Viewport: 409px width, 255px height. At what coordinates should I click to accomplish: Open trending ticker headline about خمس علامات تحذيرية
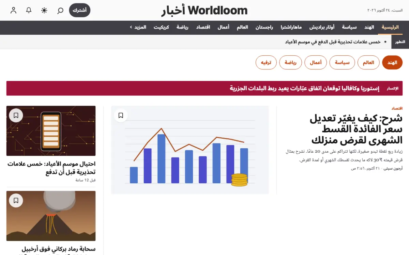333,42
